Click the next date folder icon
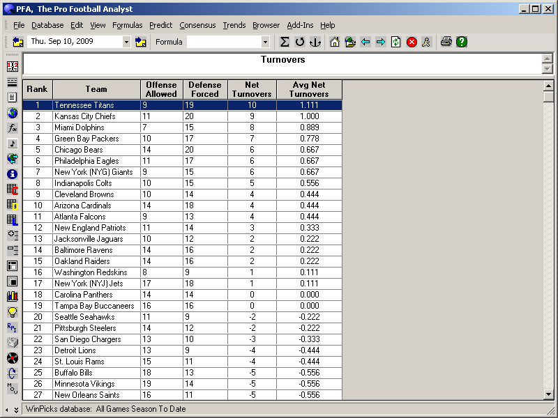 pos(141,42)
